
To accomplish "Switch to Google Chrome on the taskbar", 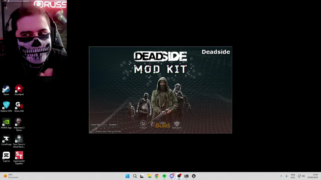I will (x=157, y=176).
